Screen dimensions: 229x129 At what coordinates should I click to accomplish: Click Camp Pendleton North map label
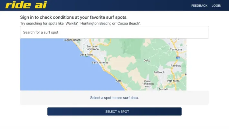(148, 84)
